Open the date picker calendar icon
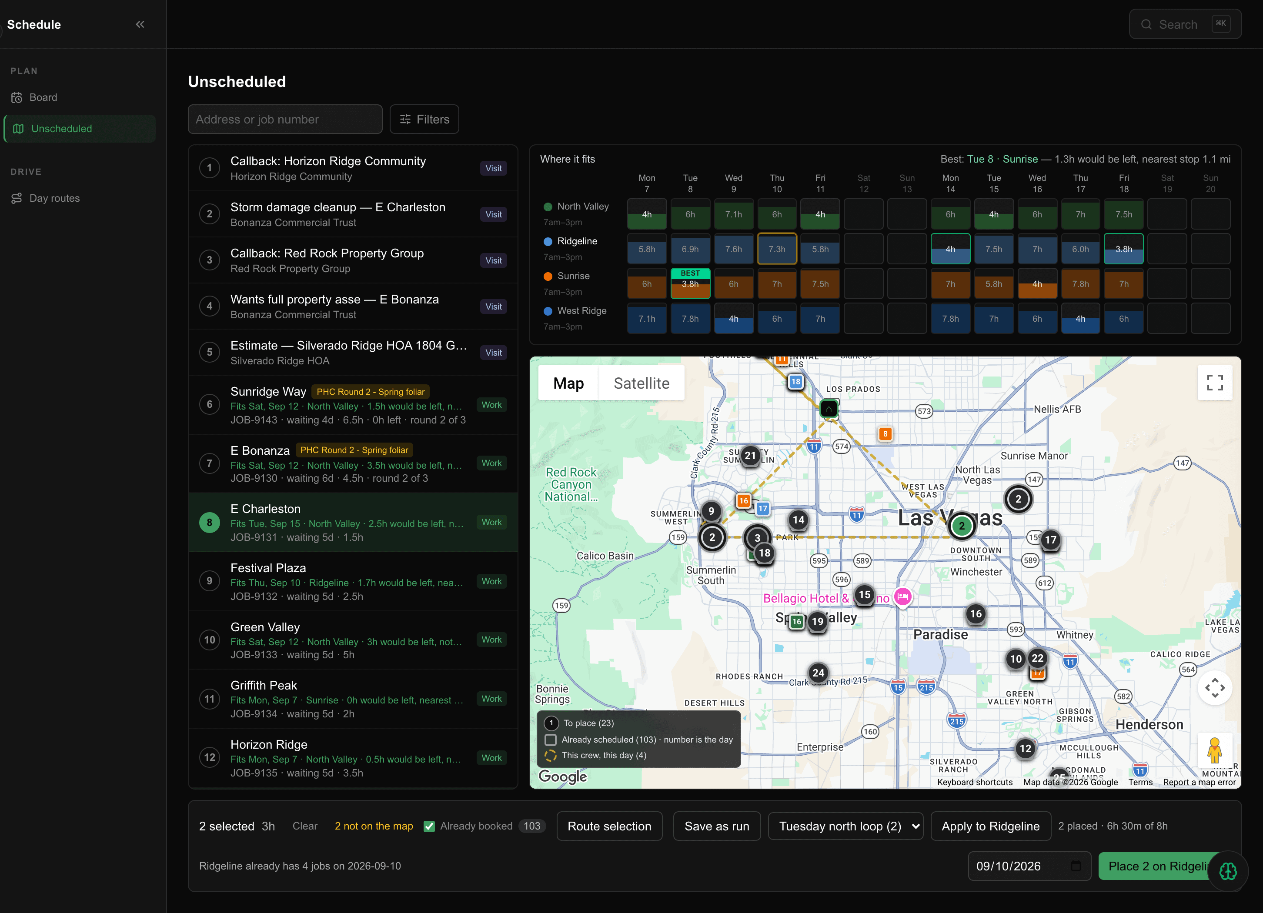Viewport: 1263px width, 913px height. 1076,866
